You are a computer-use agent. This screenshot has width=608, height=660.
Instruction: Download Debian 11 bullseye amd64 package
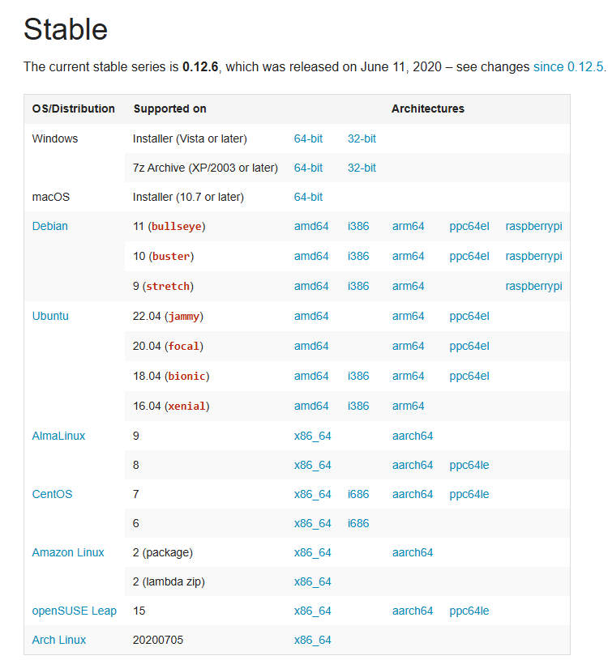[311, 227]
